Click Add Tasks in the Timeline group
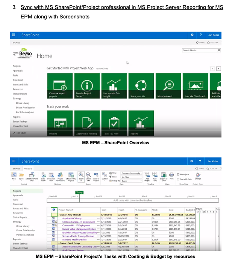 point(155,177)
